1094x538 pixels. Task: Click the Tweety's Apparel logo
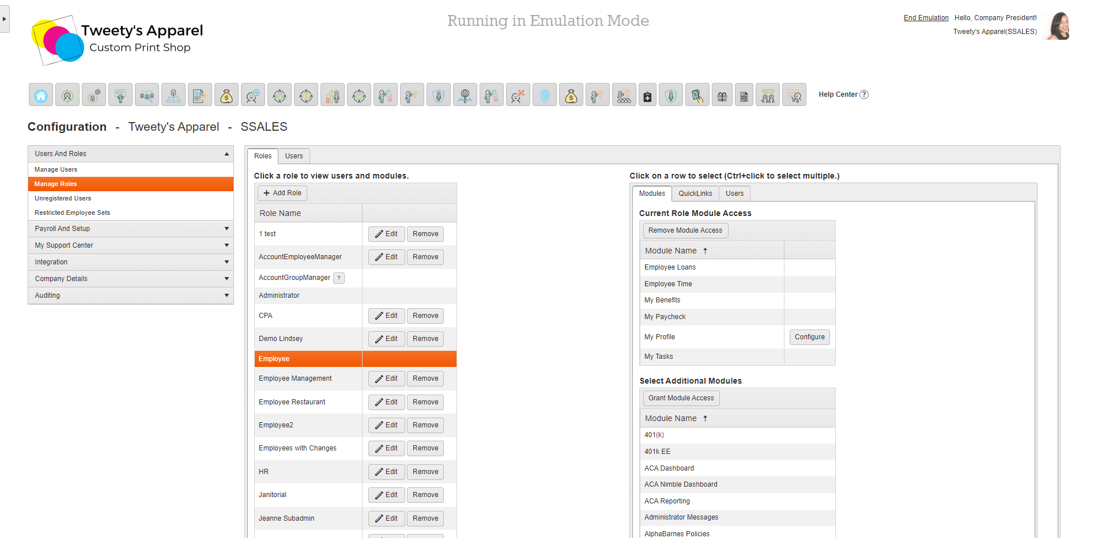118,40
